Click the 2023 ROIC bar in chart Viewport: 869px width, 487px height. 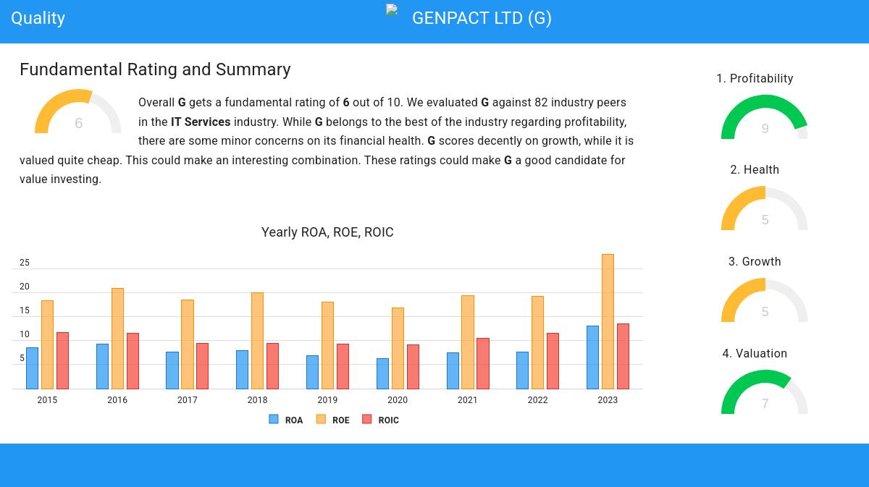pyautogui.click(x=623, y=356)
